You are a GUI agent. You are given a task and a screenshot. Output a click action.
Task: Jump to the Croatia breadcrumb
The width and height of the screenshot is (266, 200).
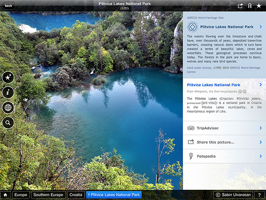75,195
